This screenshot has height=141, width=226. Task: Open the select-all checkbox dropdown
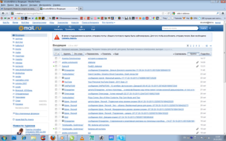click(x=57, y=54)
